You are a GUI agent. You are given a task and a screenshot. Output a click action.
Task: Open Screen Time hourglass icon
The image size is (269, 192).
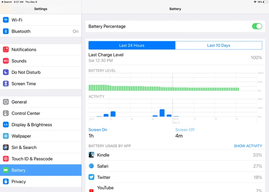tap(6, 84)
